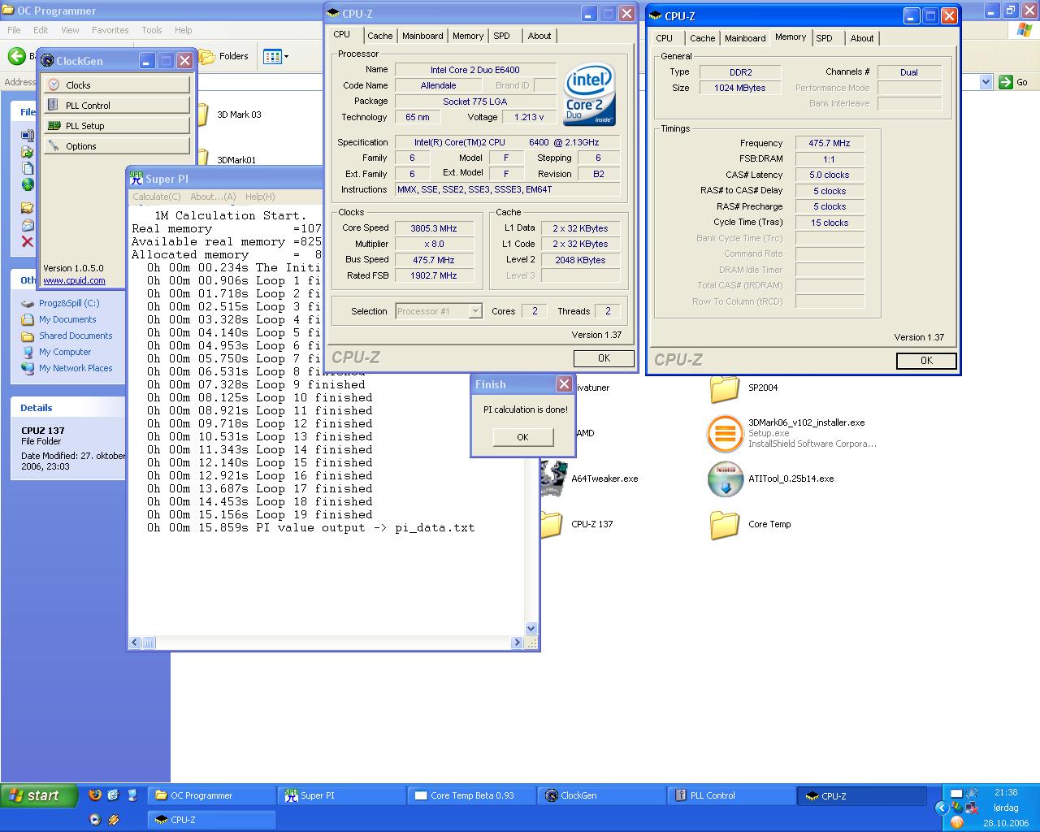The width and height of the screenshot is (1040, 832).
Task: Select the SPD tab in CPU-Z memory timings window
Action: (824, 38)
